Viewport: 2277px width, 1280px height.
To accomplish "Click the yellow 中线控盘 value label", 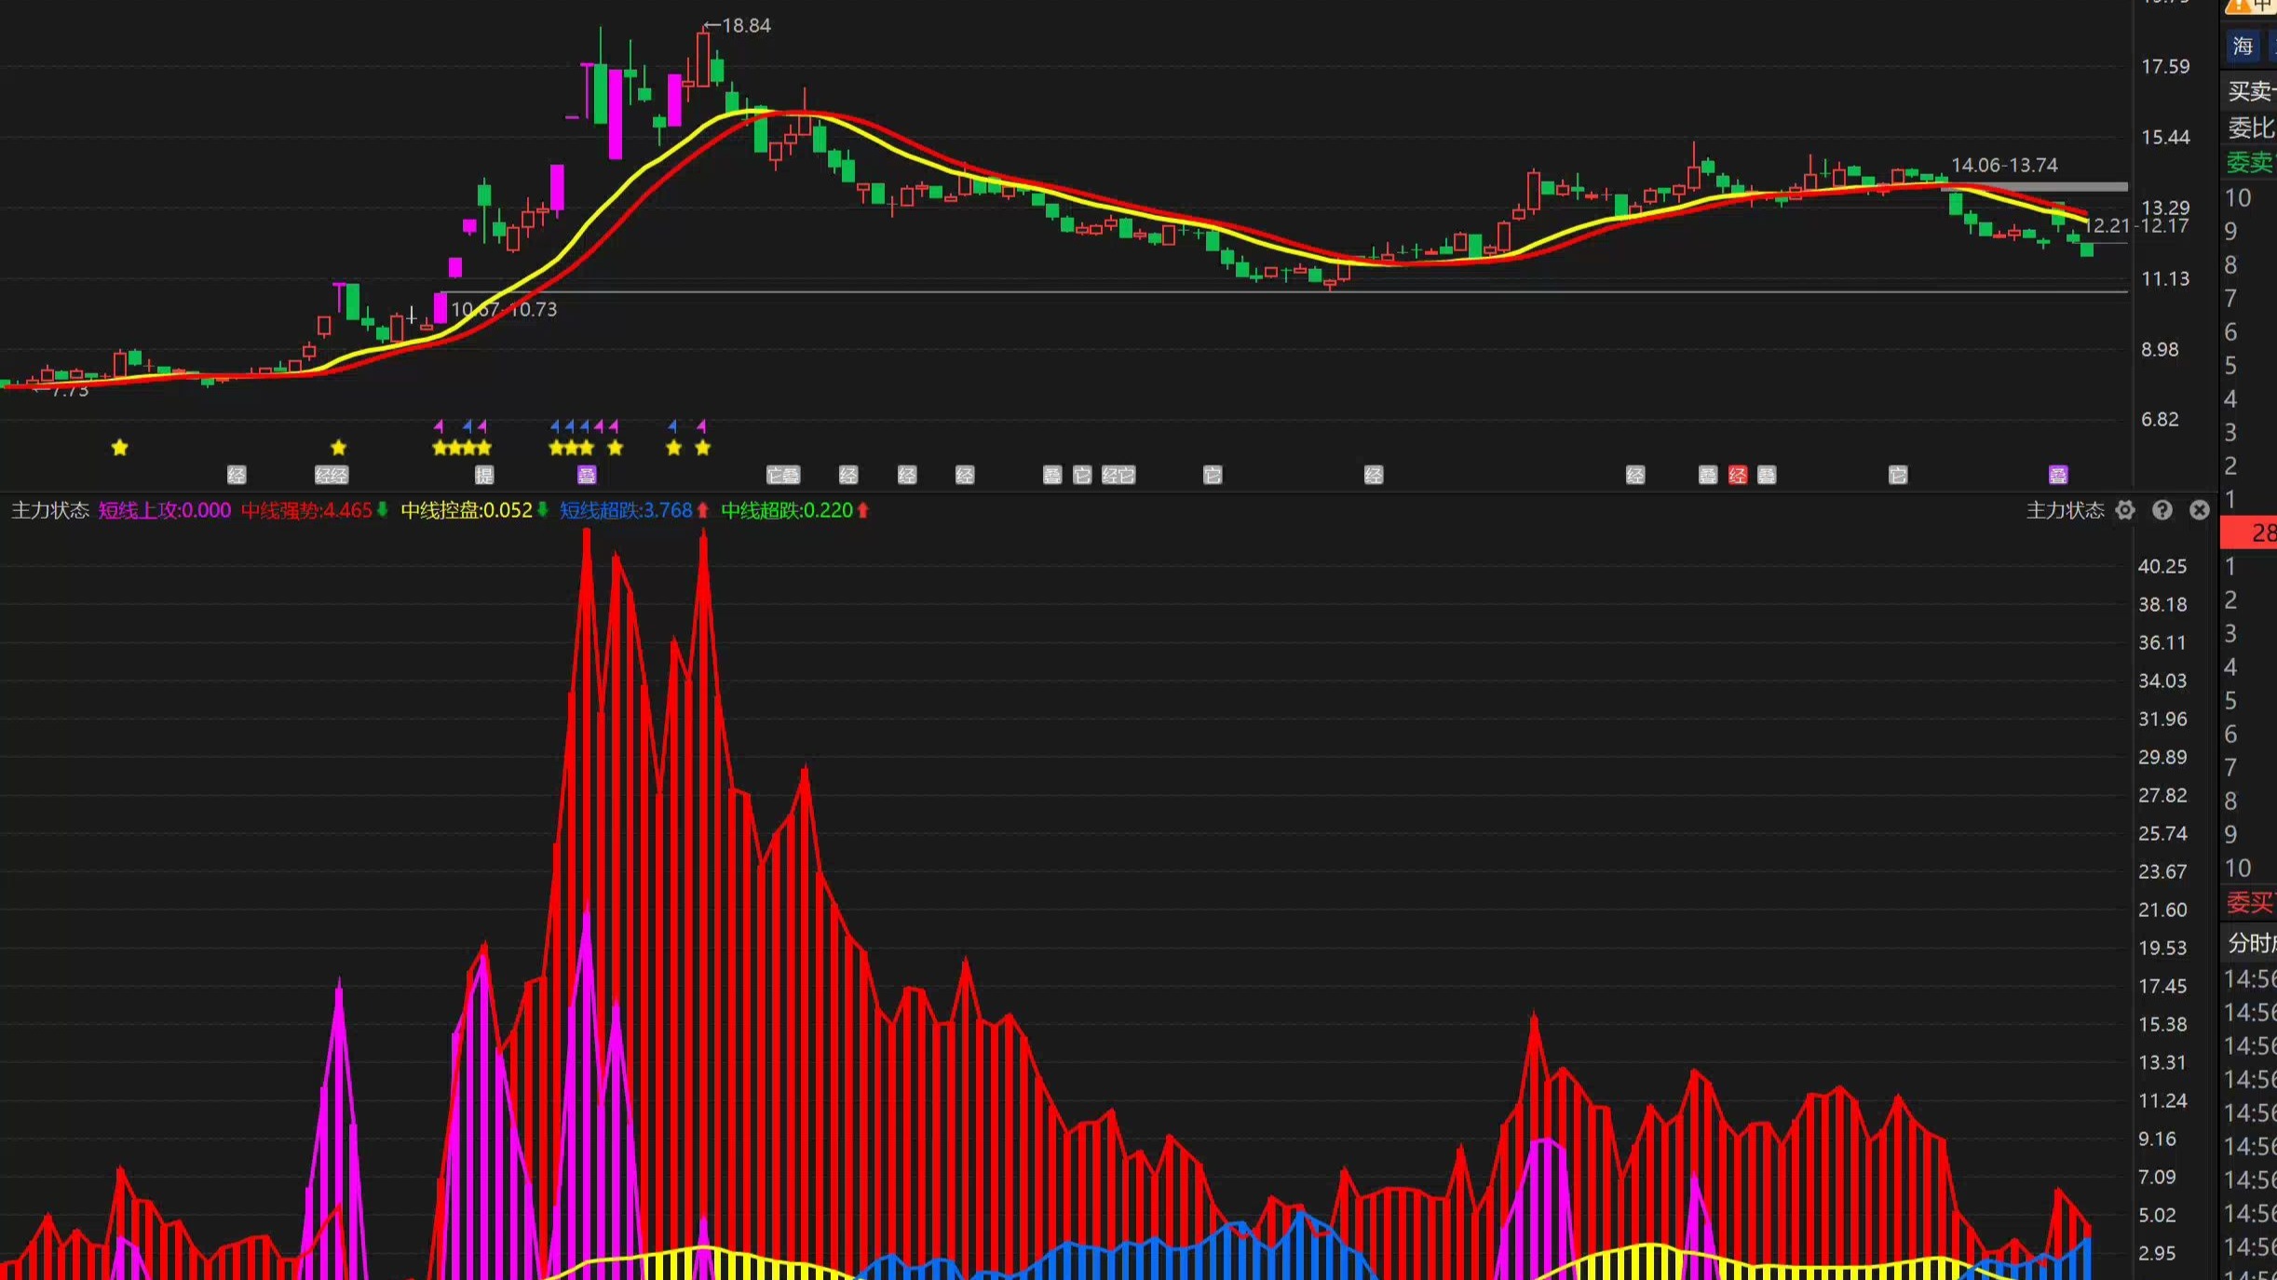I will [x=466, y=510].
